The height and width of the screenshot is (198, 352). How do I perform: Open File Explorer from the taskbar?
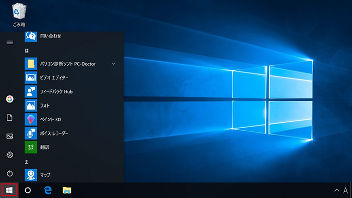[x=67, y=190]
